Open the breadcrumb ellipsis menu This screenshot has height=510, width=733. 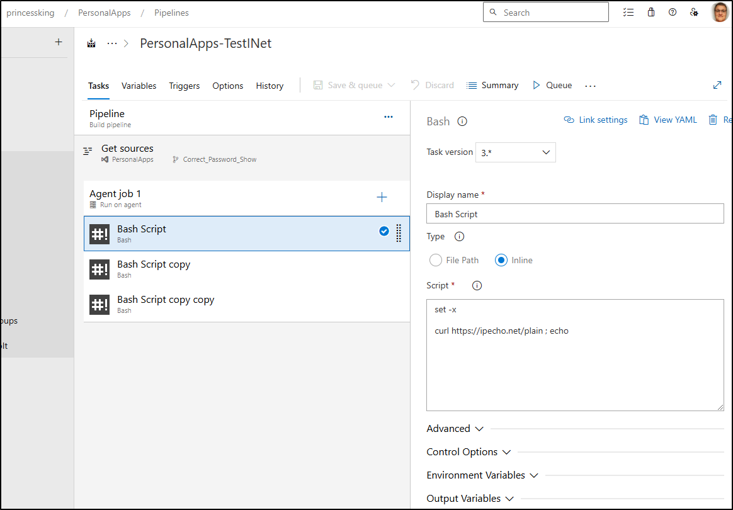tap(112, 43)
